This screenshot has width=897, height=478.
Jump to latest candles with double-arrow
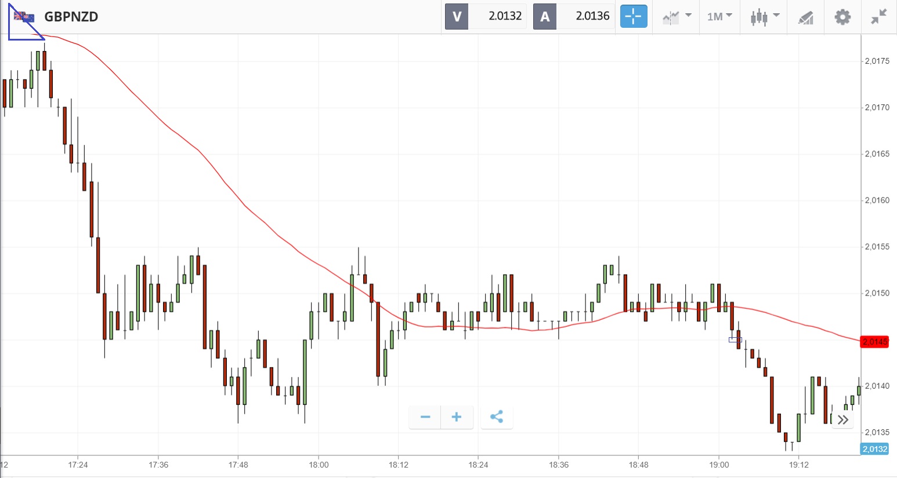tap(843, 419)
